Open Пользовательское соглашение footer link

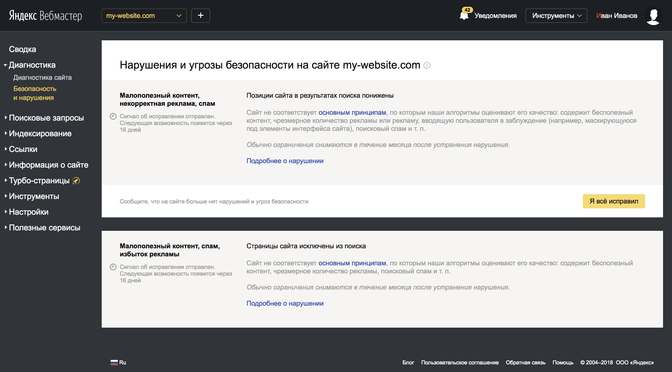[460, 363]
